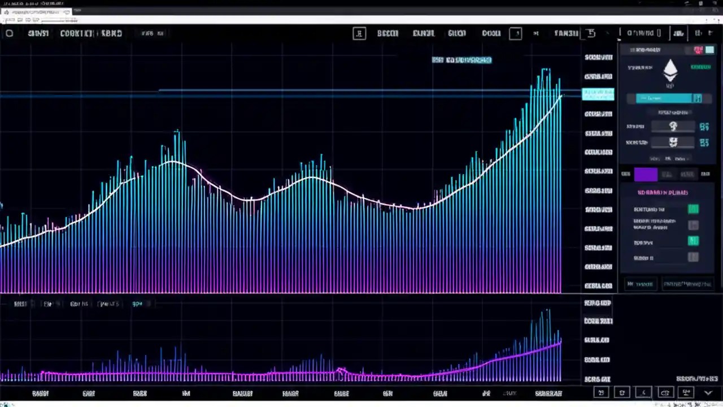Click the circular logo icon at top left
The height and width of the screenshot is (407, 723).
(x=9, y=33)
